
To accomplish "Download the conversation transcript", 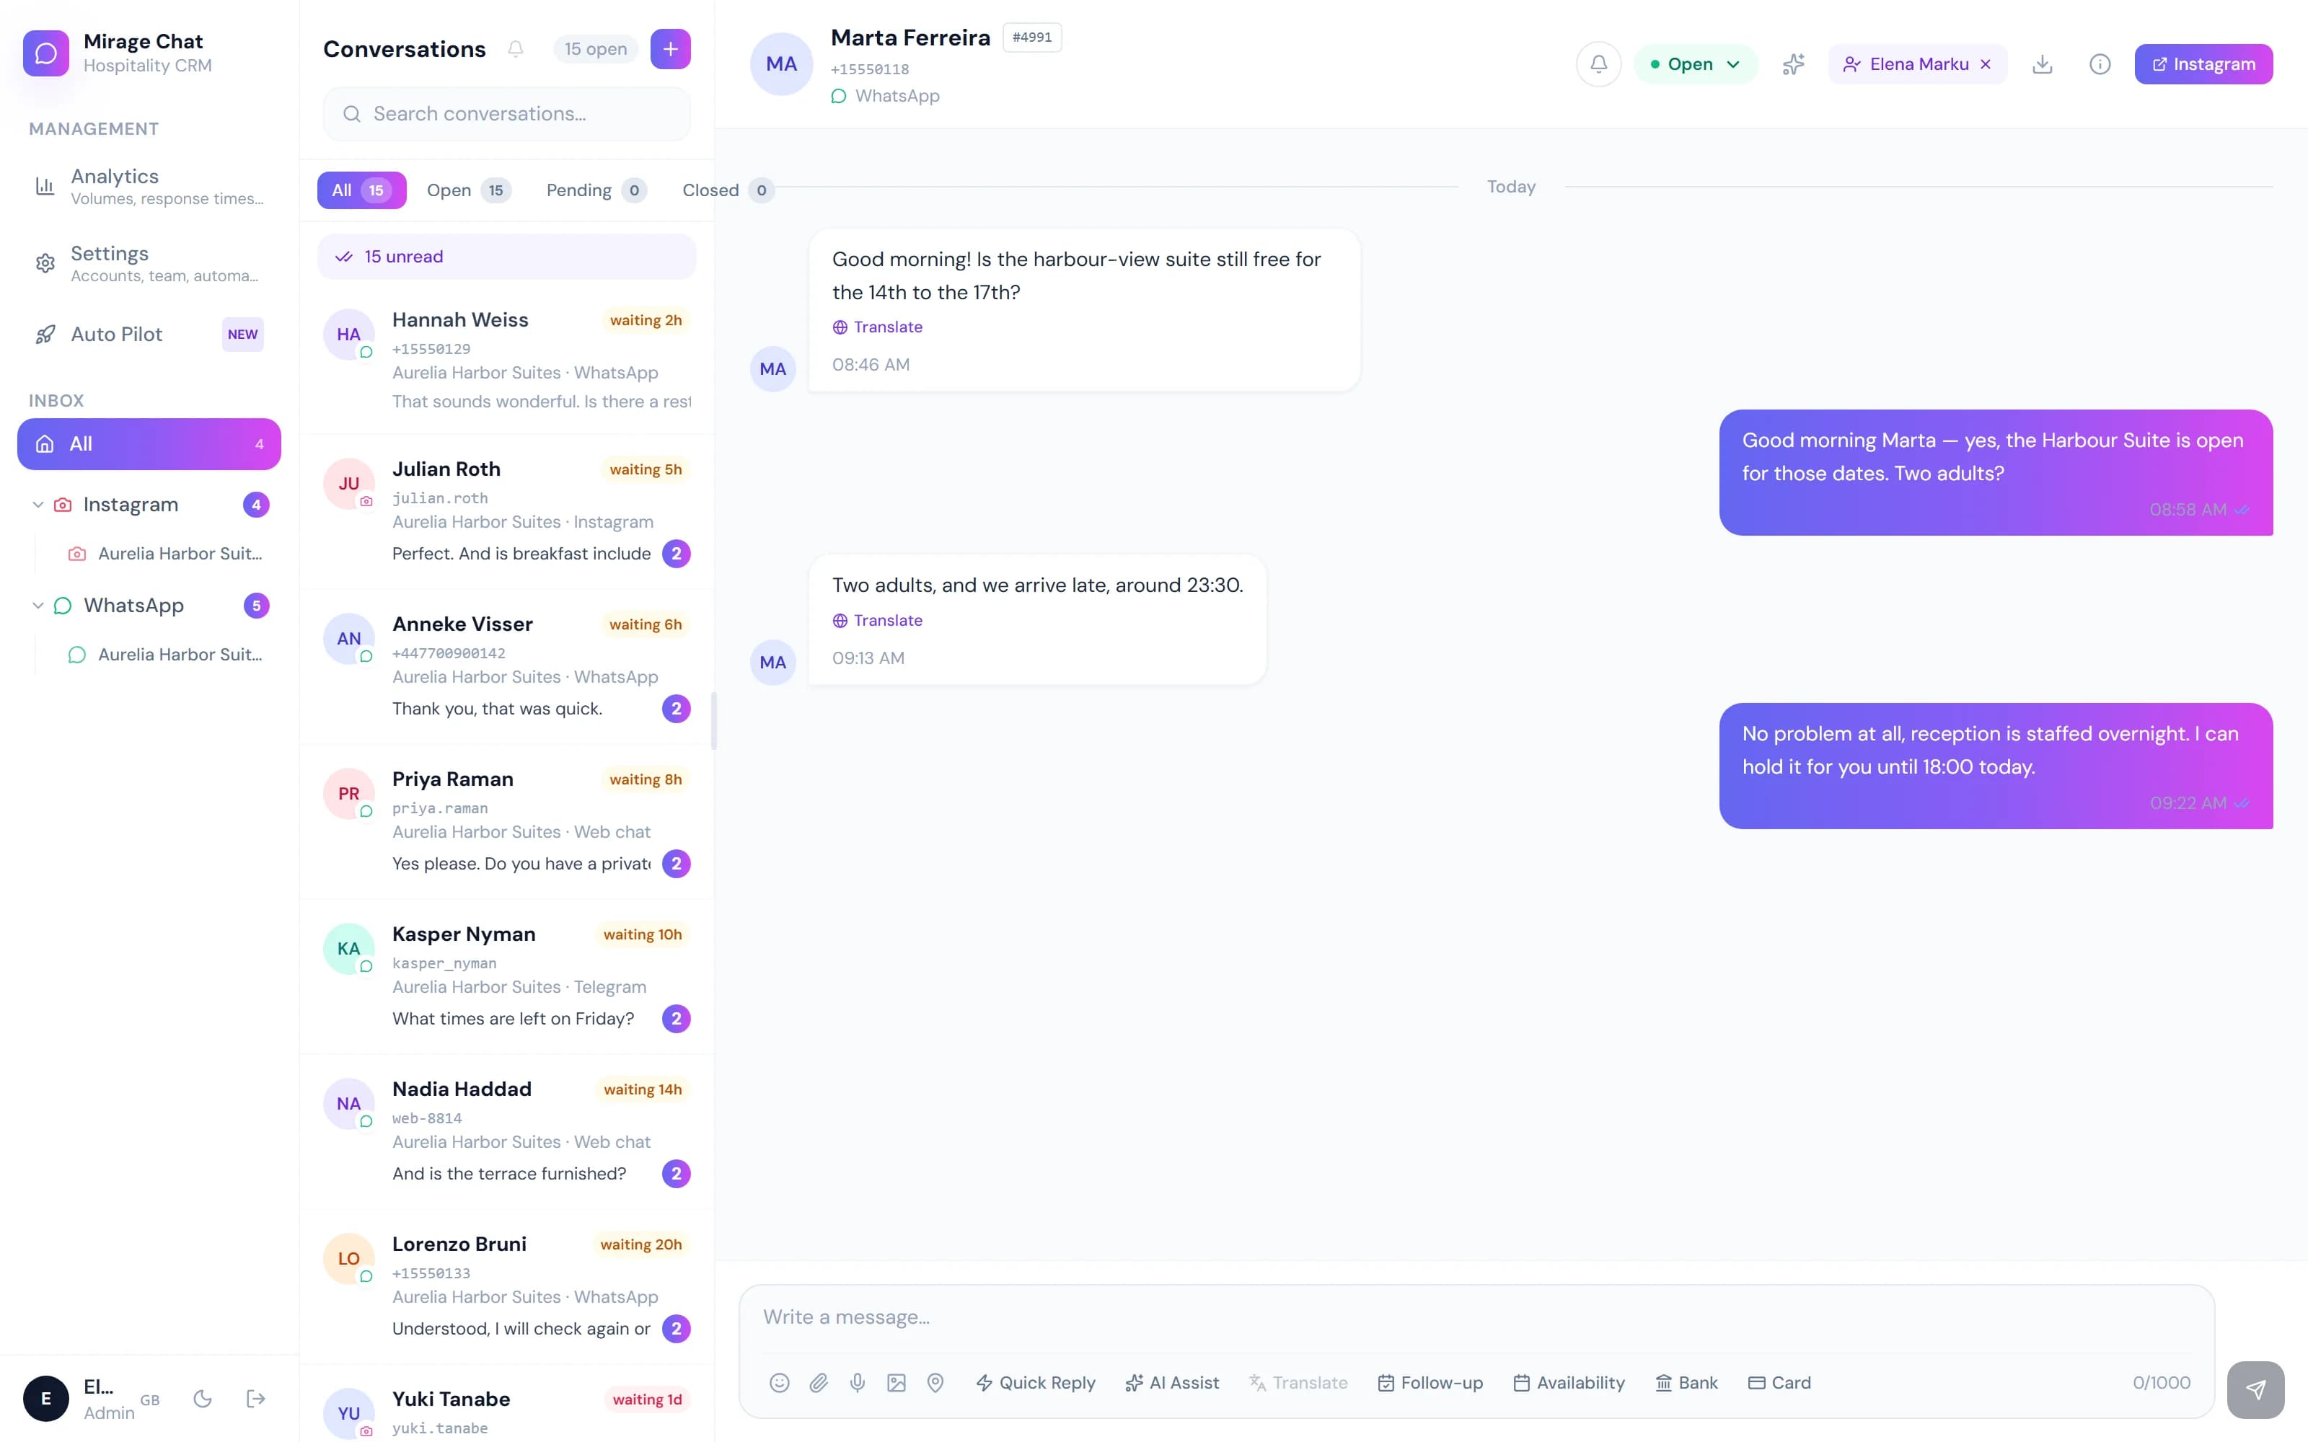I will [x=2042, y=64].
